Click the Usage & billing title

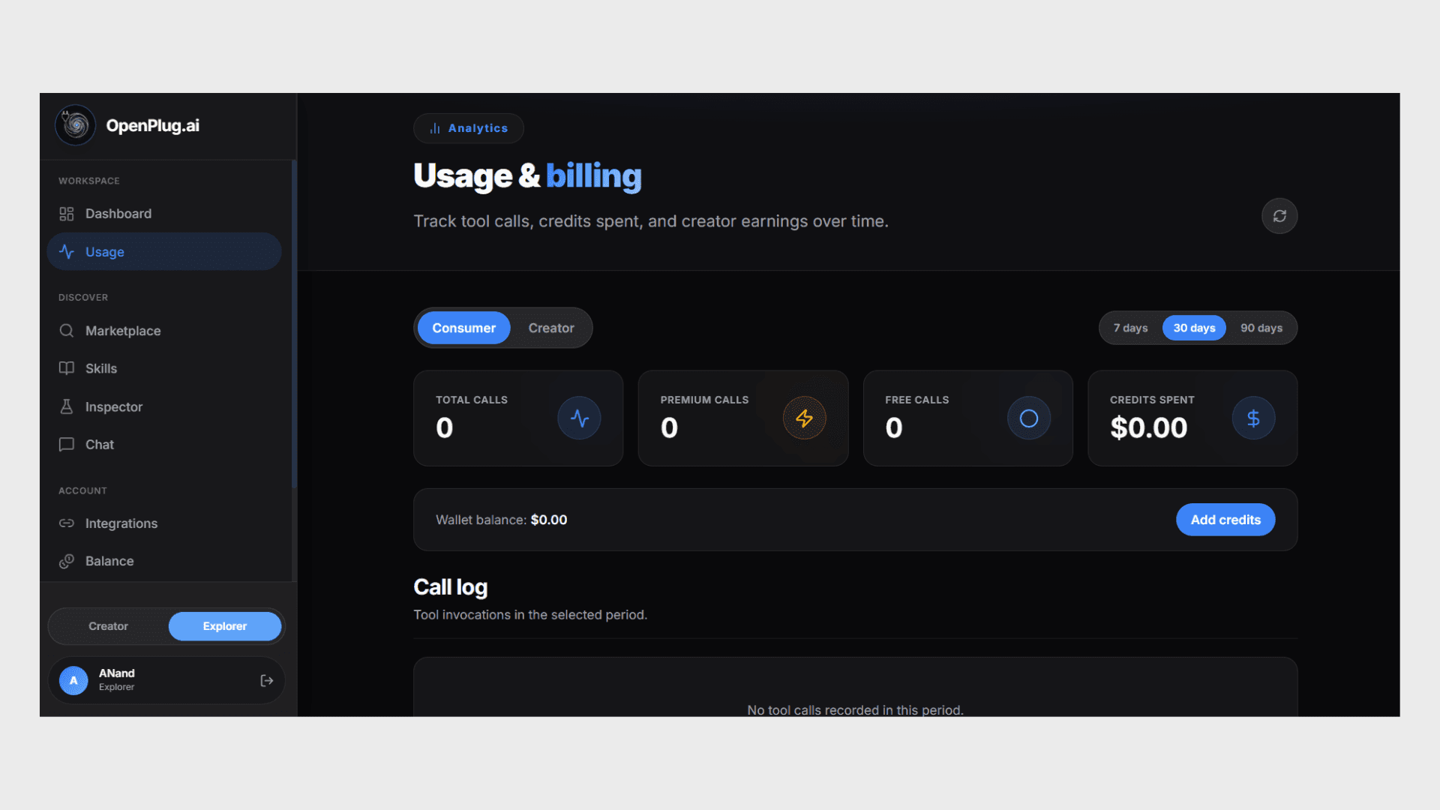coord(528,176)
